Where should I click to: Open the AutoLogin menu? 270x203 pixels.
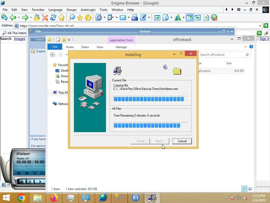[x=88, y=10]
